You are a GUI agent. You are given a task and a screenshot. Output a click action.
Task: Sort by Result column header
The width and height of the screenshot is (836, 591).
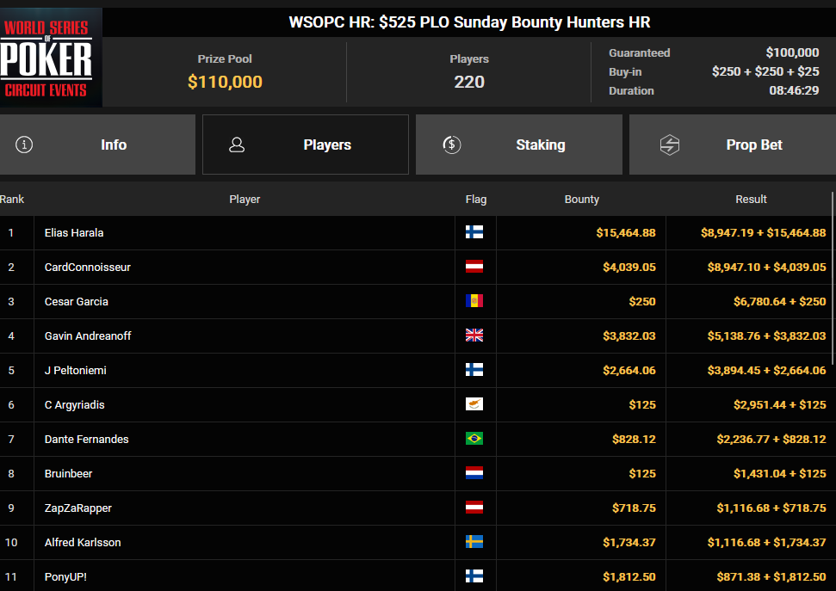751,199
